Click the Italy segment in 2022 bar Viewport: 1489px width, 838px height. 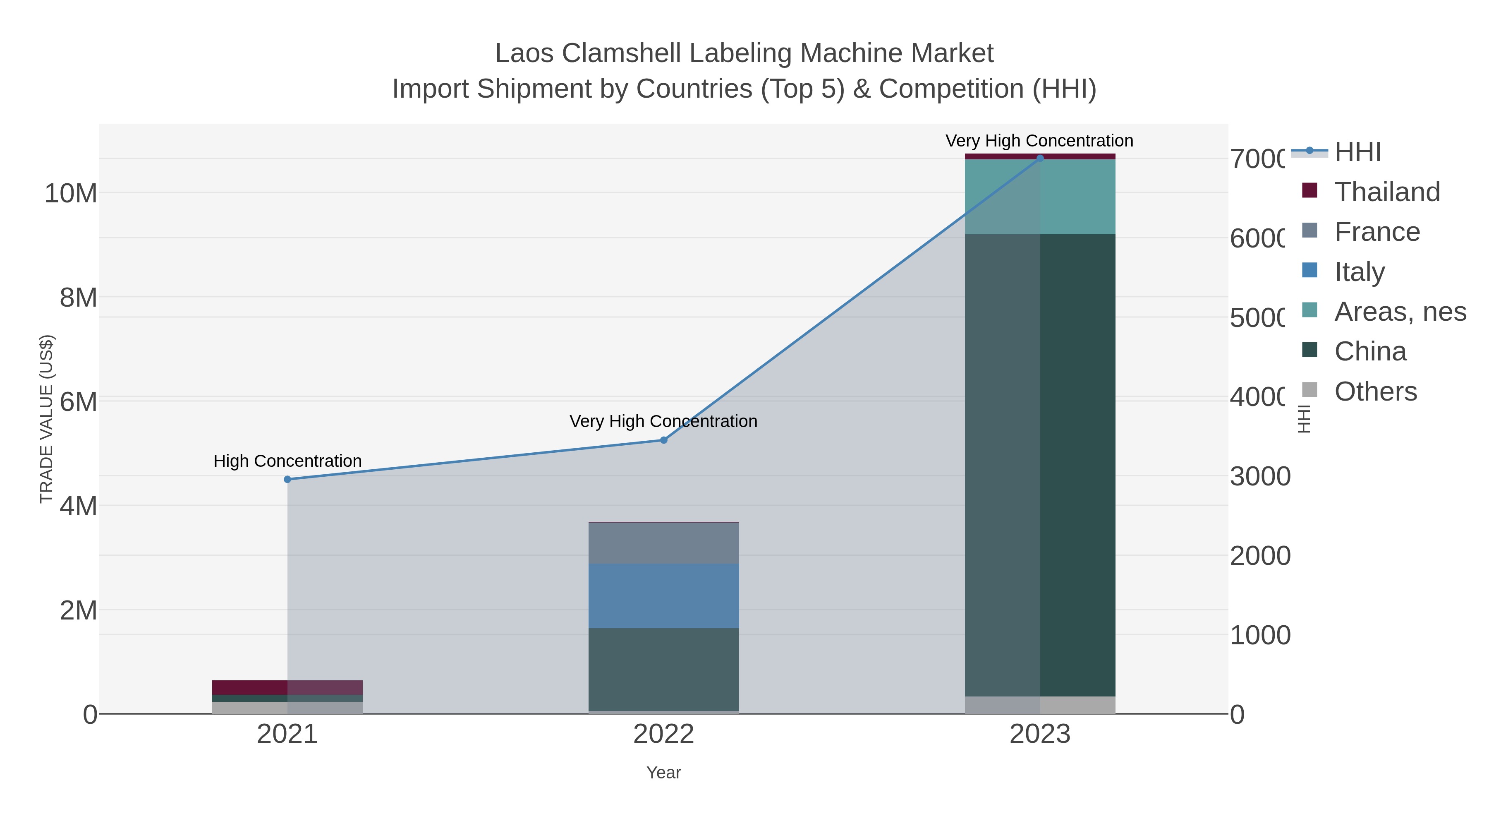pos(663,595)
